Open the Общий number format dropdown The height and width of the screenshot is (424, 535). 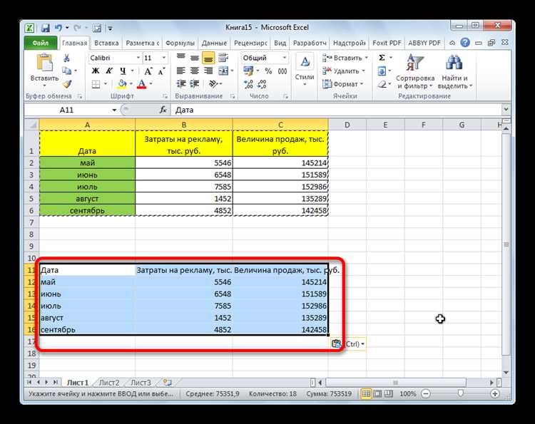284,58
